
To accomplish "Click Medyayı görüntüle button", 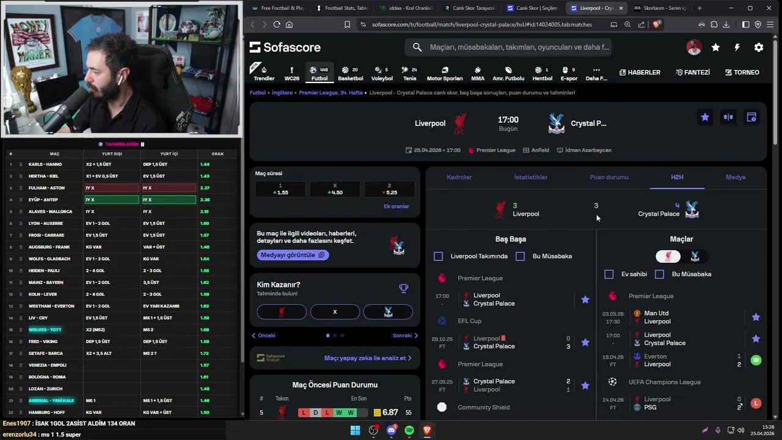I will 293,255.
